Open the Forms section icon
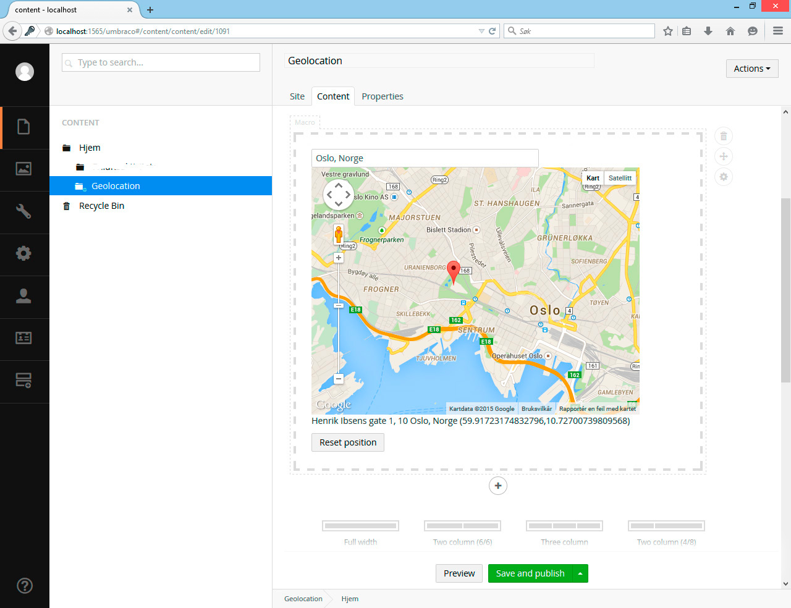 23,380
